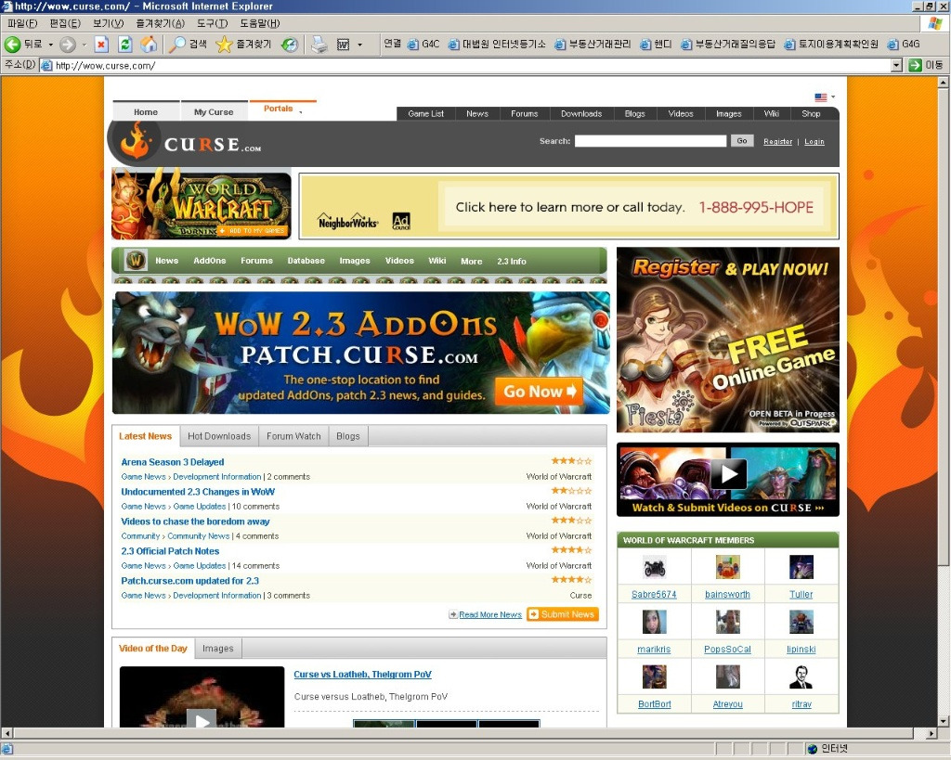Click the WoW icon in green navbar

137,261
